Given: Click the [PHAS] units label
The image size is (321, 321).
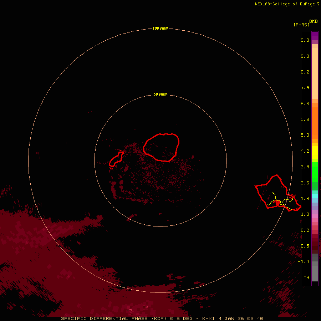Looking at the screenshot, I should click(x=301, y=25).
